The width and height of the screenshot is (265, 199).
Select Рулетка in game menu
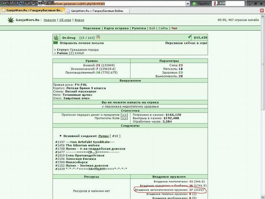pyautogui.click(x=139, y=28)
